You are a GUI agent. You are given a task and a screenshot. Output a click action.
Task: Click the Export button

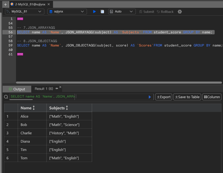click(x=164, y=97)
